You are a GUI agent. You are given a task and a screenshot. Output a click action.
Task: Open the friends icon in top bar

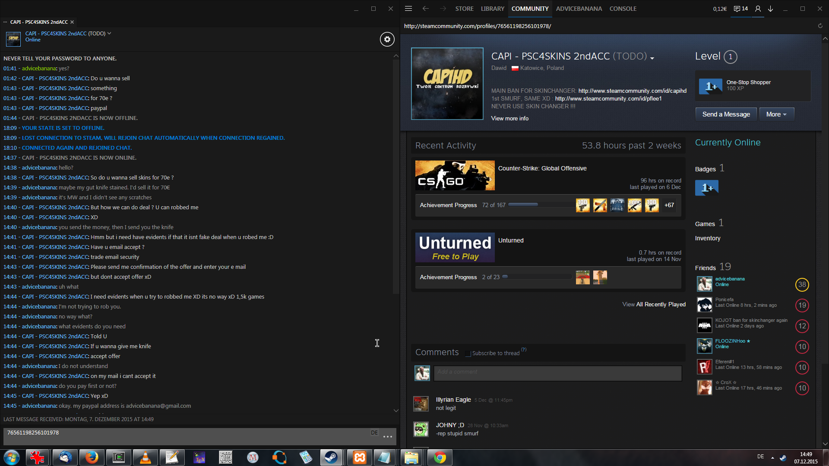(x=758, y=9)
